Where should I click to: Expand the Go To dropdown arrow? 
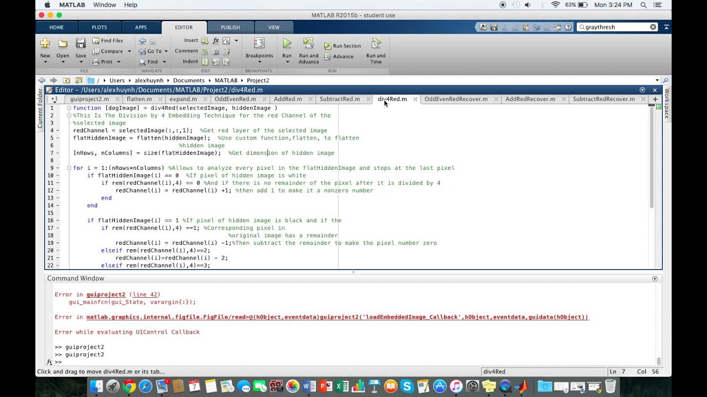click(x=166, y=51)
